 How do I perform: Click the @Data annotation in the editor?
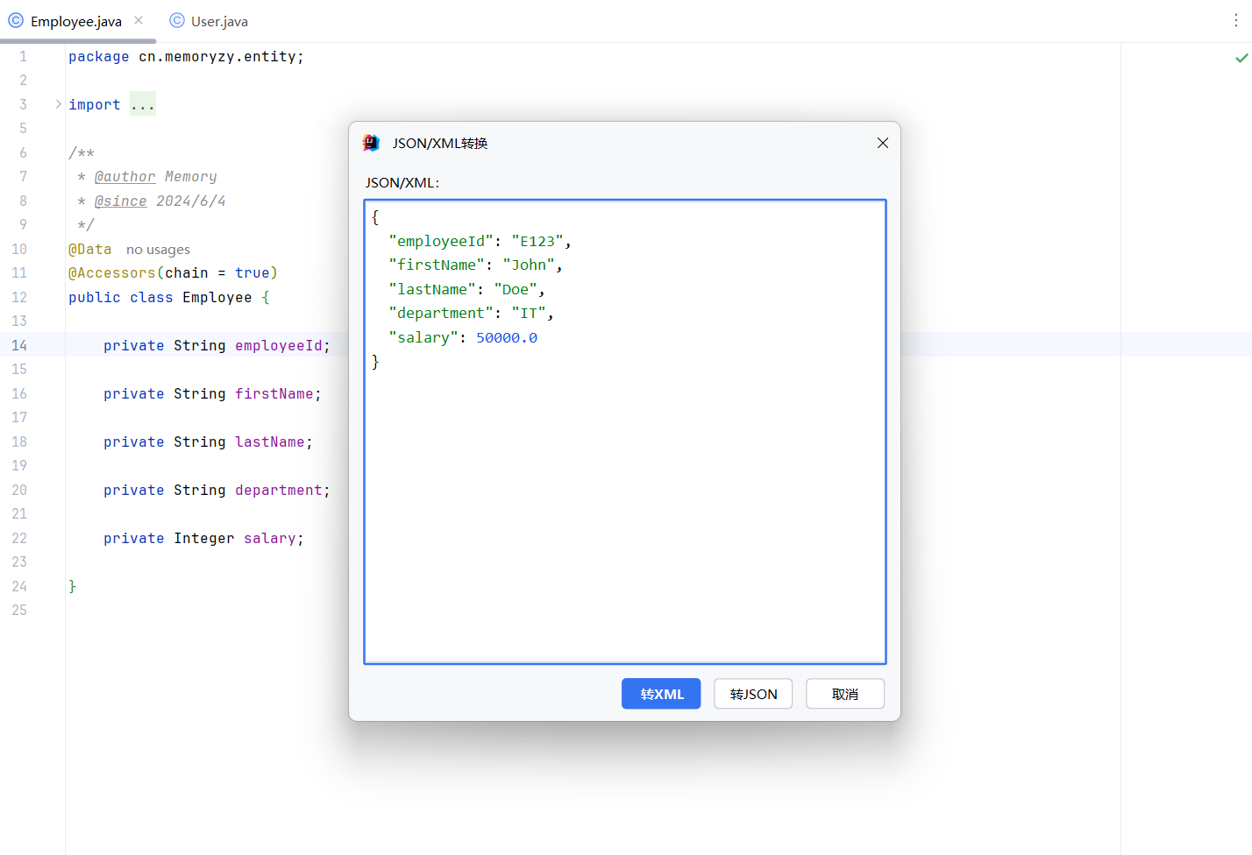click(89, 249)
